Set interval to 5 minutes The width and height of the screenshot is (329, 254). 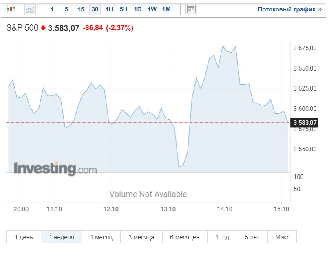point(66,9)
